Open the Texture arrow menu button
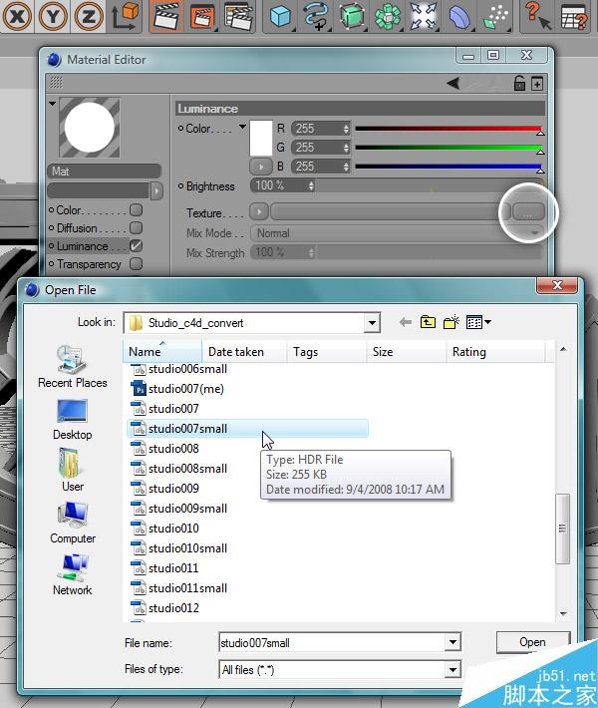The width and height of the screenshot is (598, 708). 259,211
